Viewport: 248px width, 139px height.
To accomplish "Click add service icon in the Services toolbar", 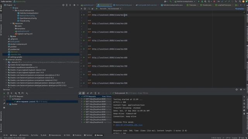I will [x=27, y=93].
